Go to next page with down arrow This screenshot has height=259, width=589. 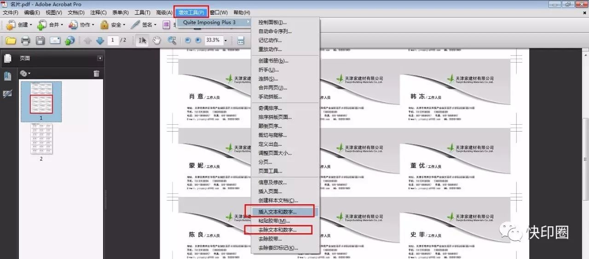[100, 40]
